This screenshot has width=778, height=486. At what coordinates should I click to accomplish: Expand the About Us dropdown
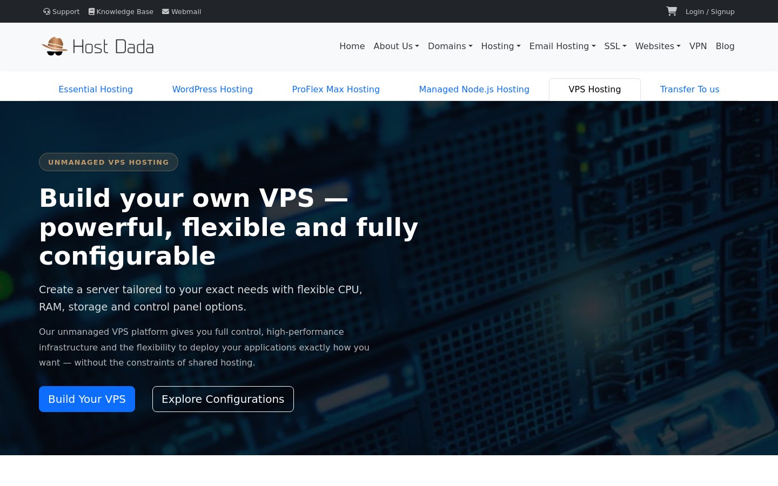(x=397, y=46)
